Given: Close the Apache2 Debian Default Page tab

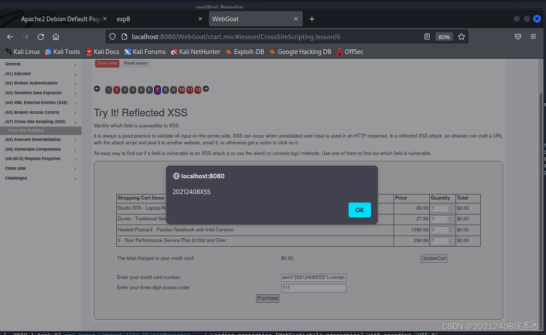Looking at the screenshot, I should pos(105,19).
